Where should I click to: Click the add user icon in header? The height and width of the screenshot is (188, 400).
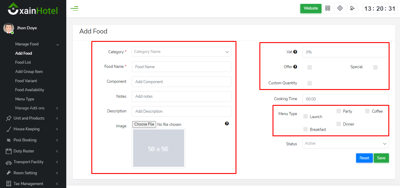pos(352,8)
